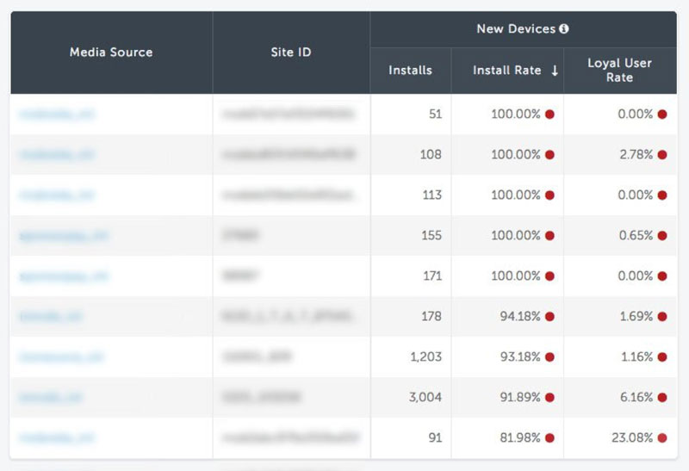
Task: Click the red dot beside 2.78% loyal rate
Action: pyautogui.click(x=662, y=155)
